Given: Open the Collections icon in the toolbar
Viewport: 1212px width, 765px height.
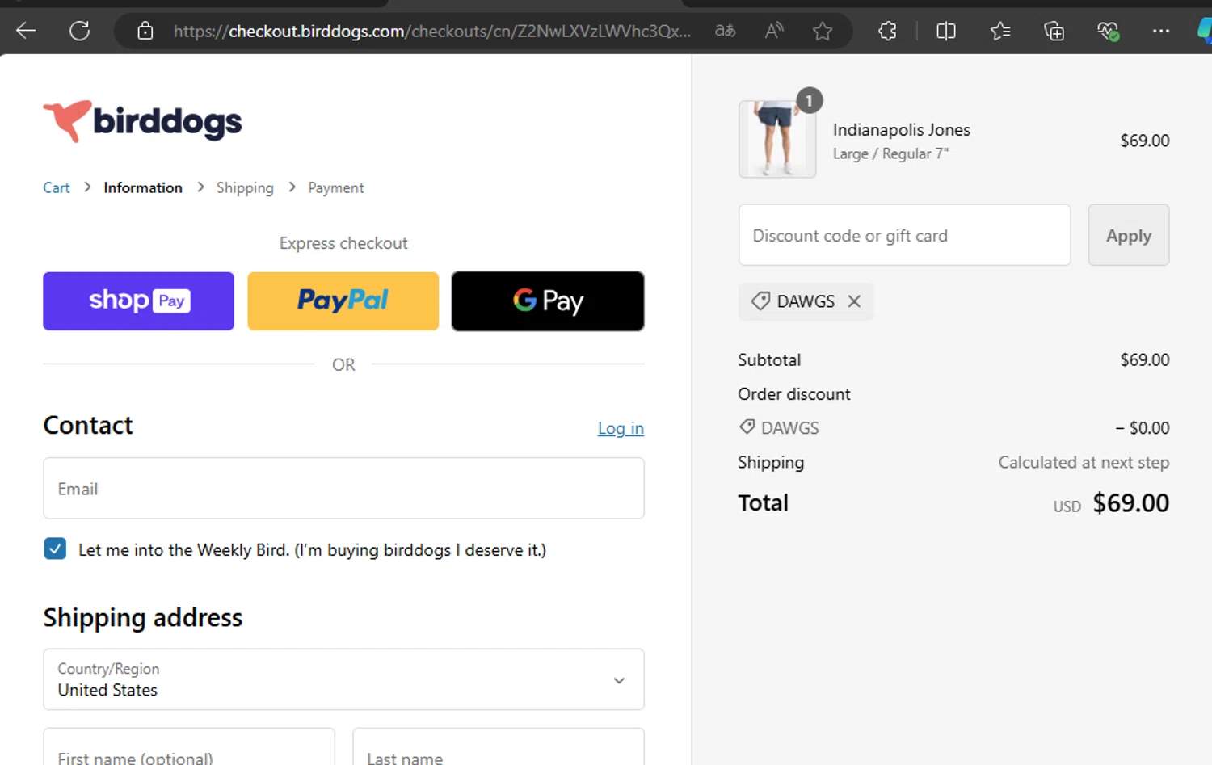Looking at the screenshot, I should click(1054, 31).
